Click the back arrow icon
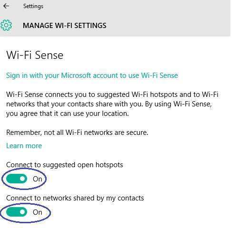Viewport: 247px width, 228px height. (x=6, y=6)
